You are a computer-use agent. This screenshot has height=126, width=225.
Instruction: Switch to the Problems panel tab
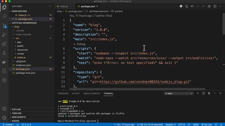point(63,93)
